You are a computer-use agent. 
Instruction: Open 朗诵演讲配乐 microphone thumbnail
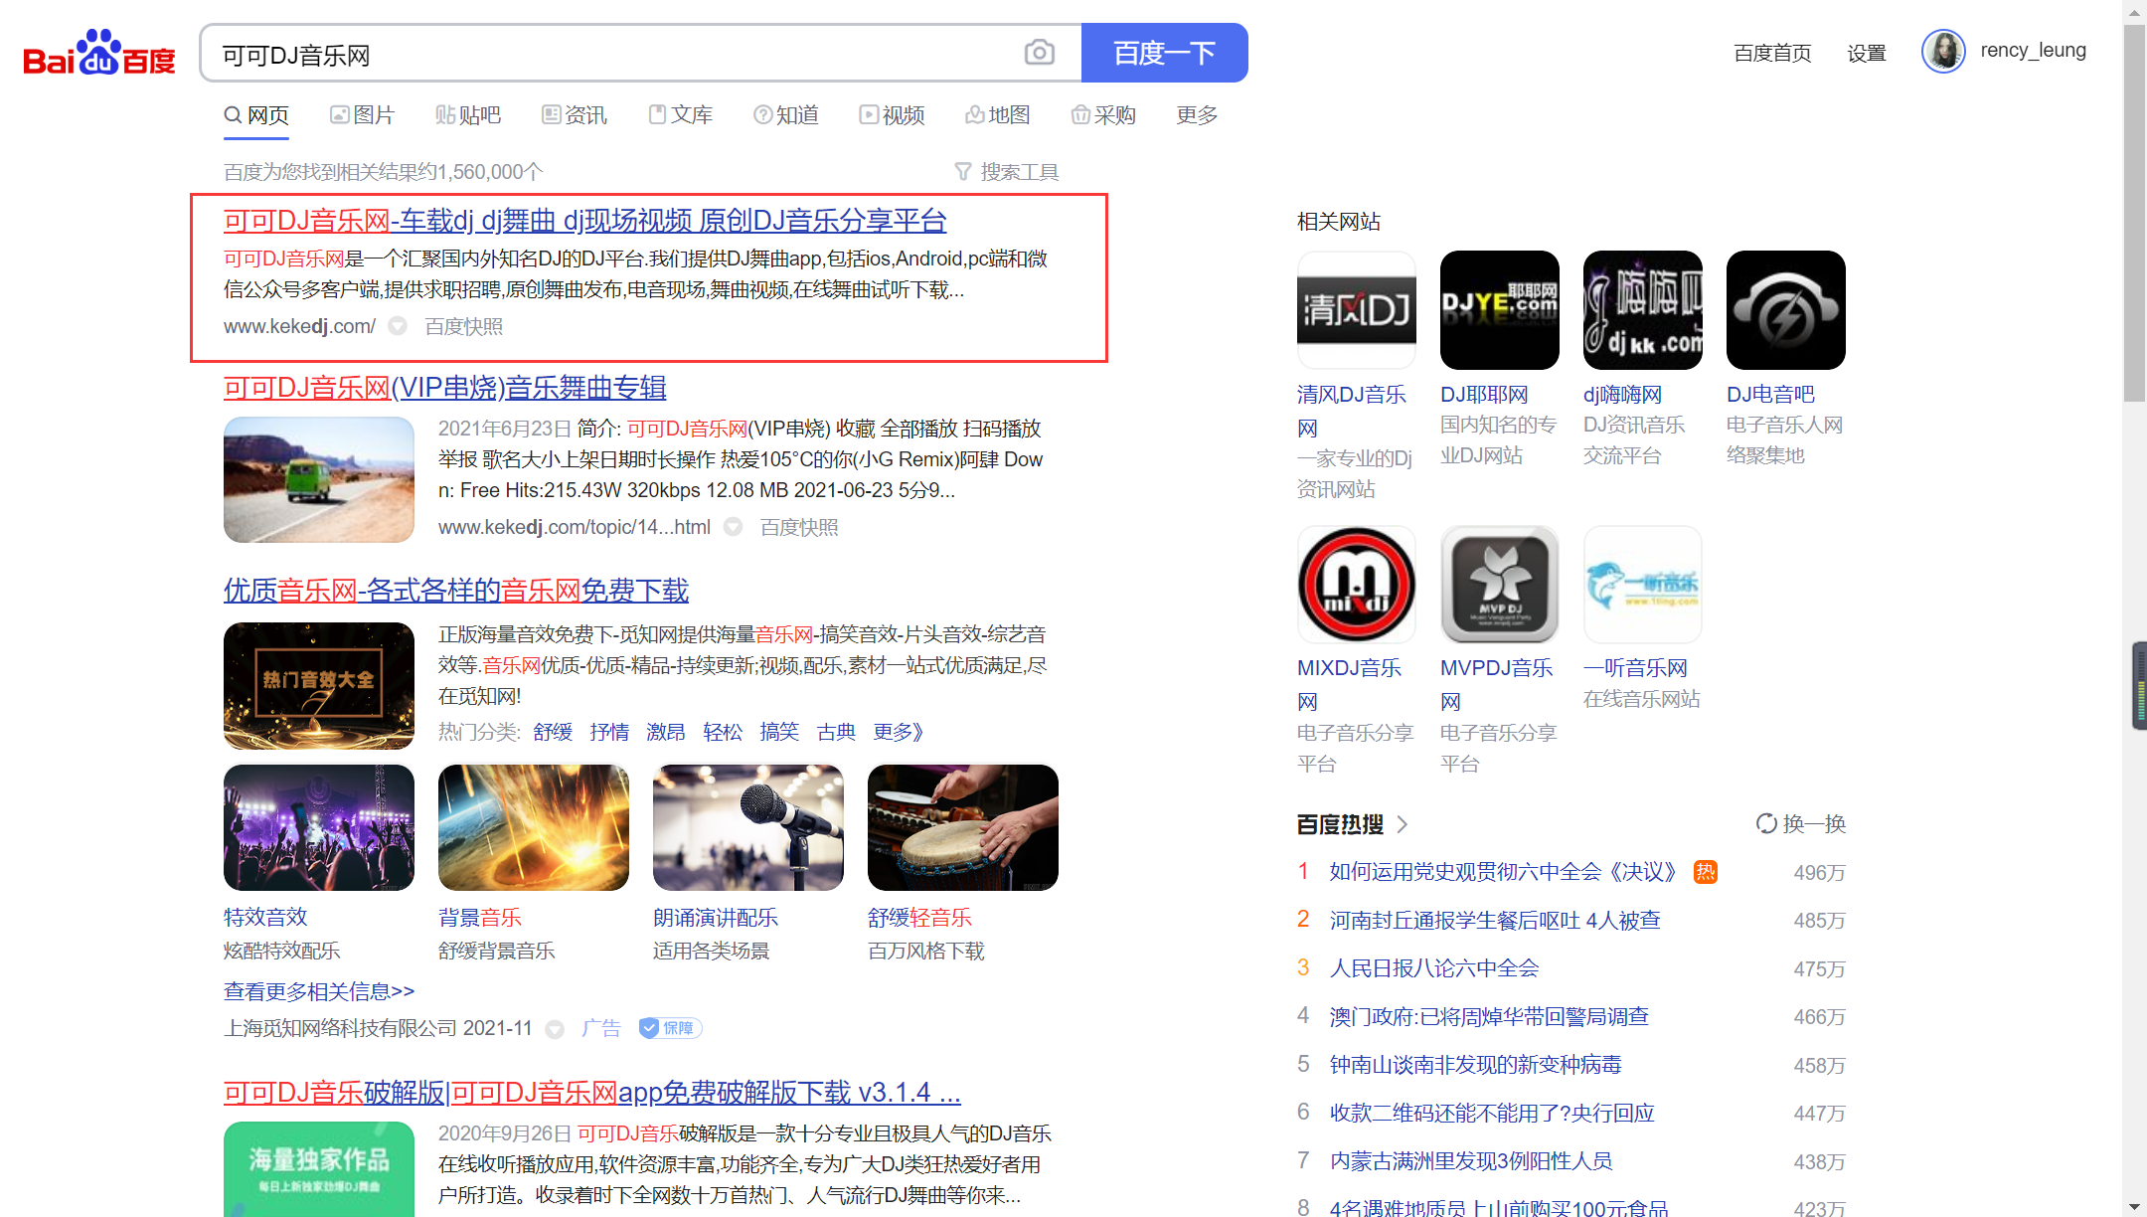click(748, 827)
